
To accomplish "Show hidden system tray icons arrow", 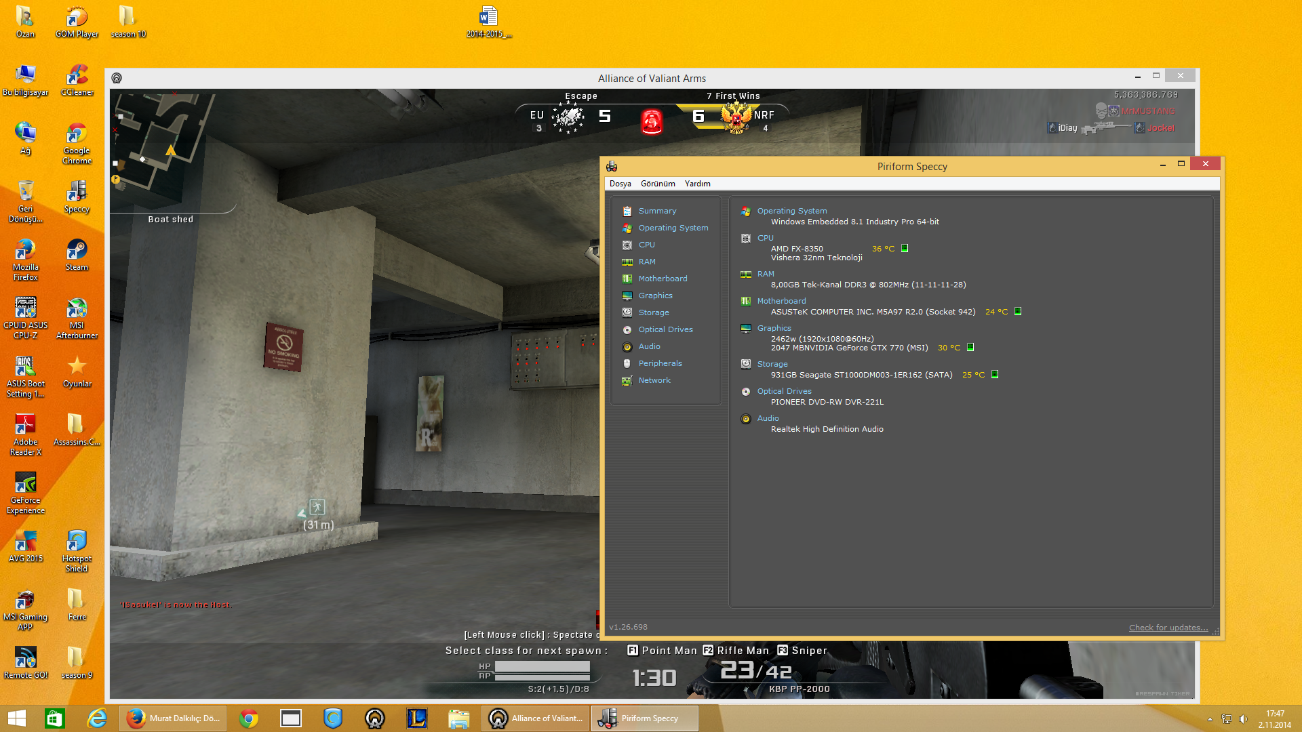I will (1210, 719).
